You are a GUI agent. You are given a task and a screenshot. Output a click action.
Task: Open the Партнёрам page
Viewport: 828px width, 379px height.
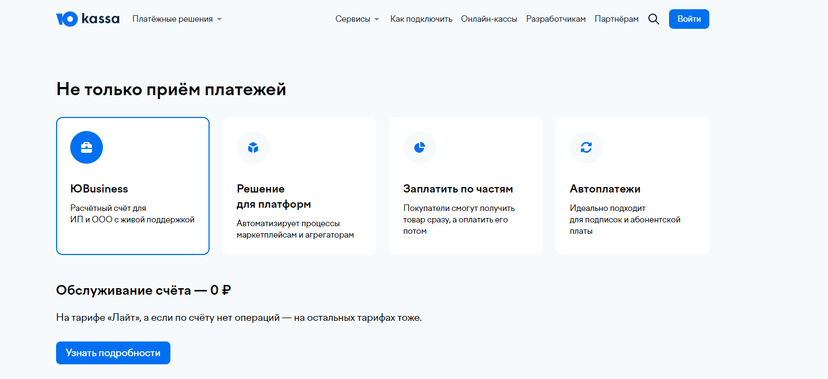pyautogui.click(x=616, y=19)
